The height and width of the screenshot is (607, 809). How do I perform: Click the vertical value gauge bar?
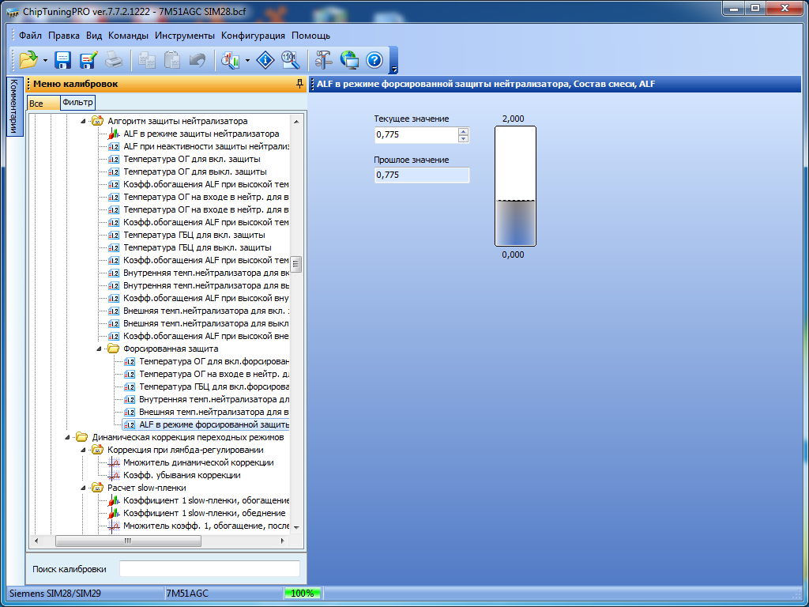(515, 187)
